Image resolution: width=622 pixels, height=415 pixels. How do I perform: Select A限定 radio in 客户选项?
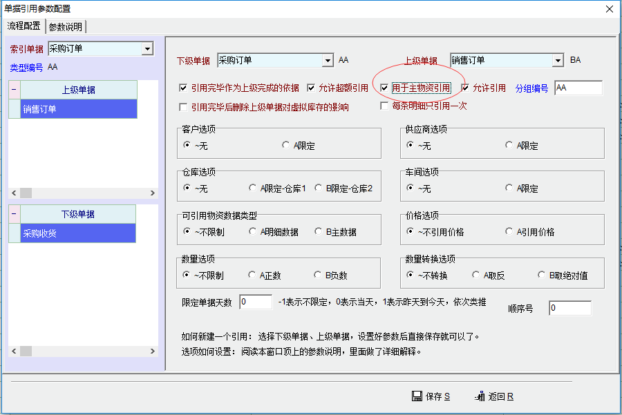coord(286,146)
